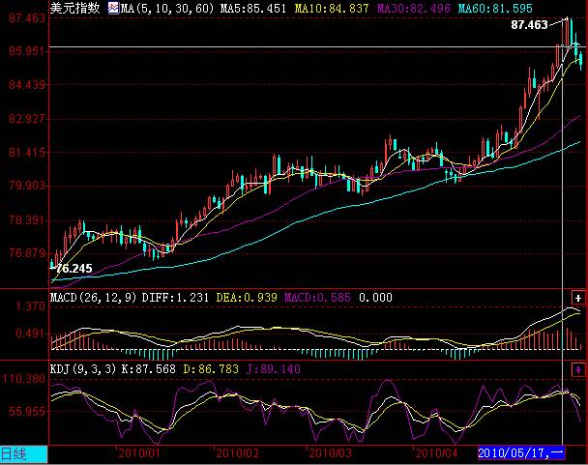Screen dimensions: 588x465
Task: Click the 87.463 high price annotation
Action: click(x=529, y=25)
